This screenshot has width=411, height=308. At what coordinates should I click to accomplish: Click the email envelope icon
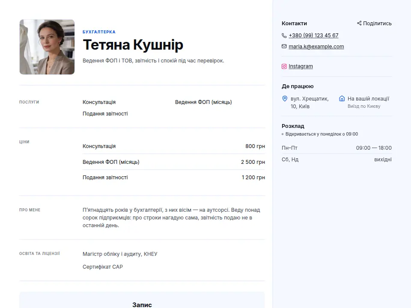[284, 46]
